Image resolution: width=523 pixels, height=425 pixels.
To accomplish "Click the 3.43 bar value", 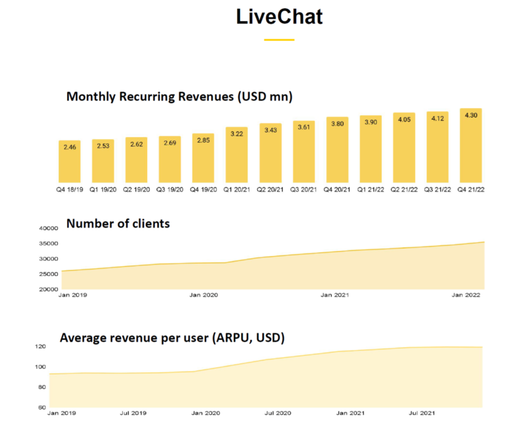I will click(x=270, y=130).
